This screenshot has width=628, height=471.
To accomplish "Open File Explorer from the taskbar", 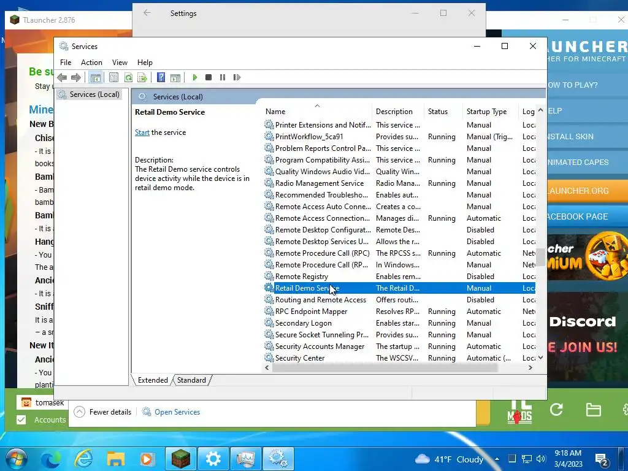I will coord(116,459).
